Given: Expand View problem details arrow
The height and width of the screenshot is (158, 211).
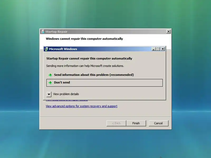Looking at the screenshot, I should click(49, 94).
